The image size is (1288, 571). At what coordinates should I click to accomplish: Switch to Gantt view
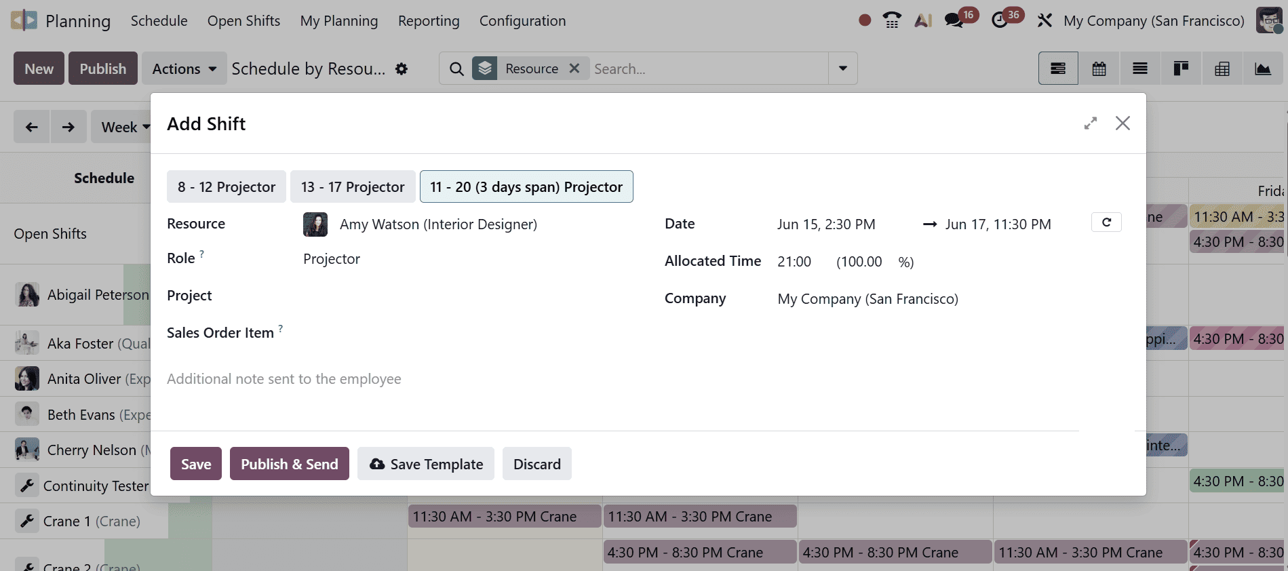(x=1058, y=68)
